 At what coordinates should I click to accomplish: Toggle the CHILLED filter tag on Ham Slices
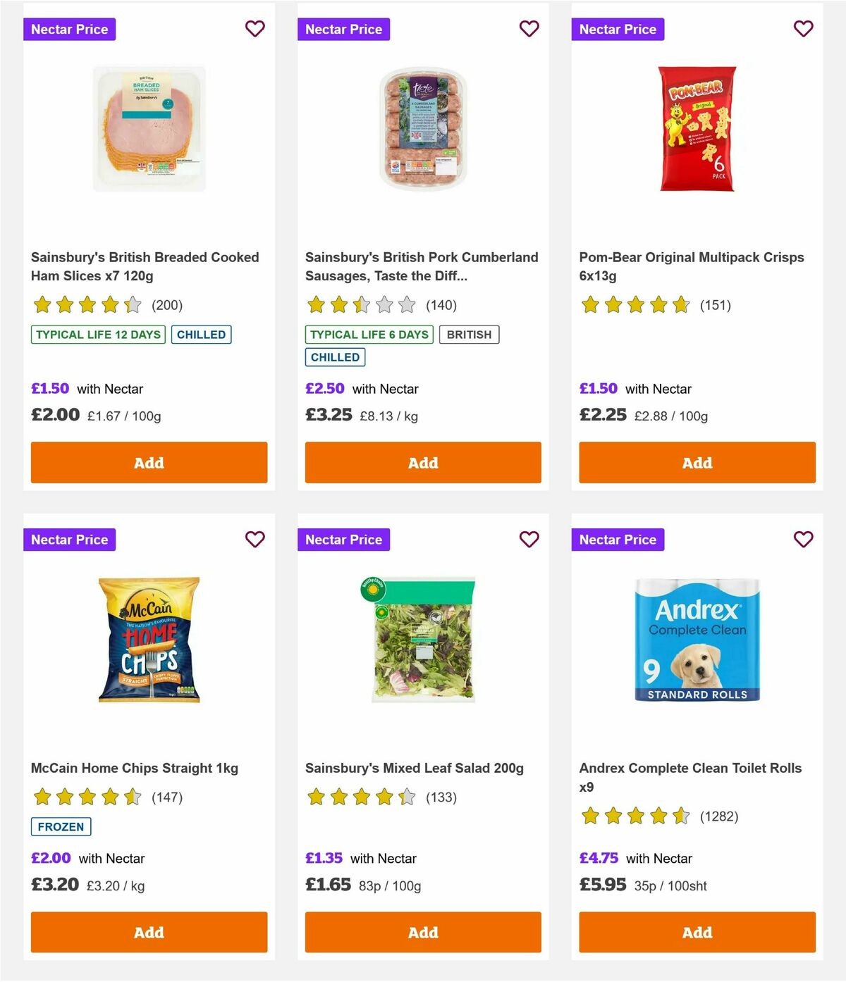(202, 335)
